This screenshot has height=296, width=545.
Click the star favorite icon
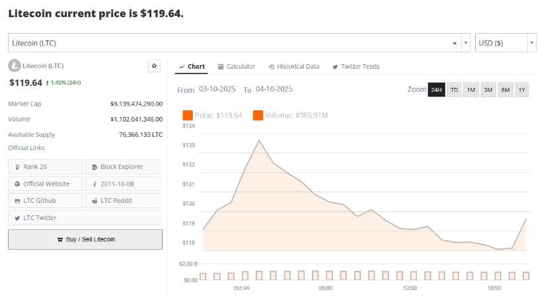[154, 65]
